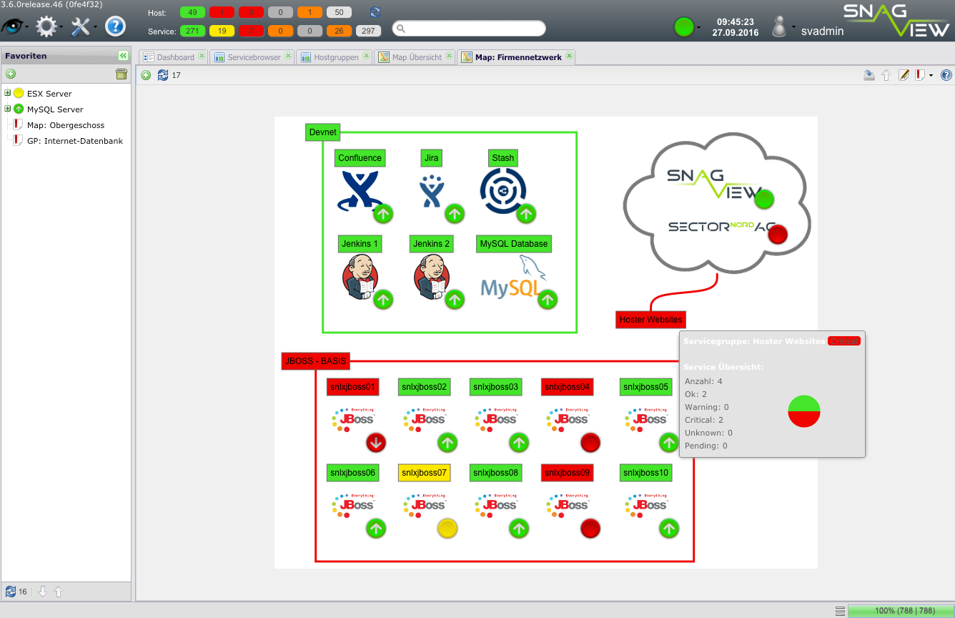Go up one map level arrow
Viewport: 955px width, 618px height.
click(x=886, y=75)
